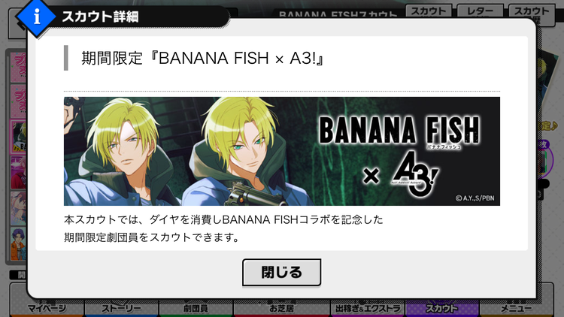Open the スカウト履歴 tab at top right
The image size is (564, 317).
(532, 14)
